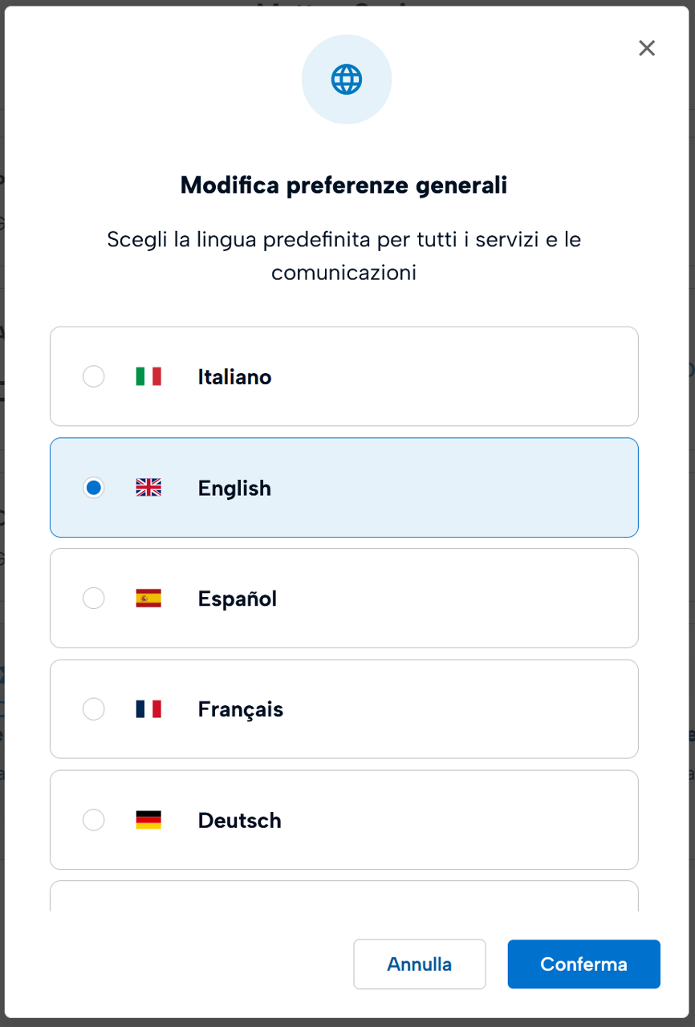Click the Italian flag icon
Image resolution: width=695 pixels, height=1027 pixels.
click(148, 376)
